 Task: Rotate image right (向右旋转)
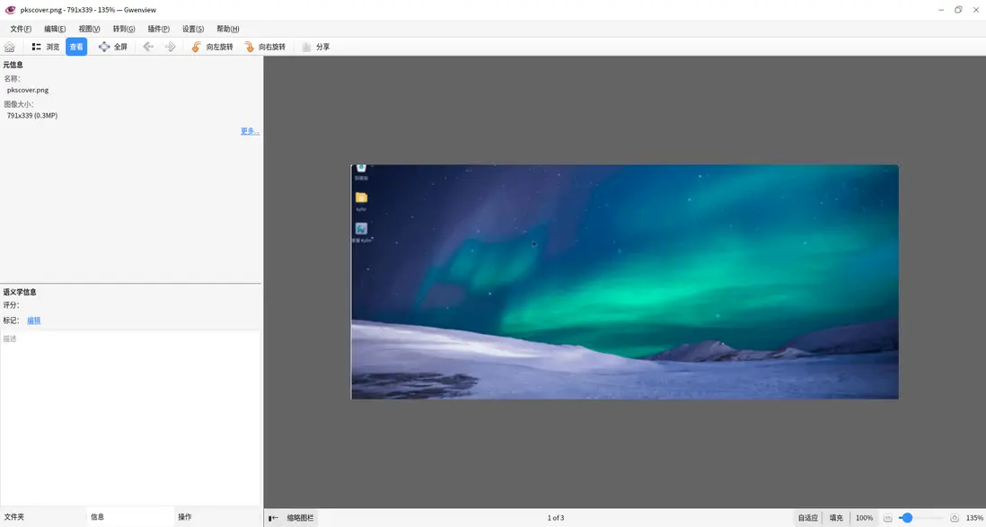(x=265, y=47)
